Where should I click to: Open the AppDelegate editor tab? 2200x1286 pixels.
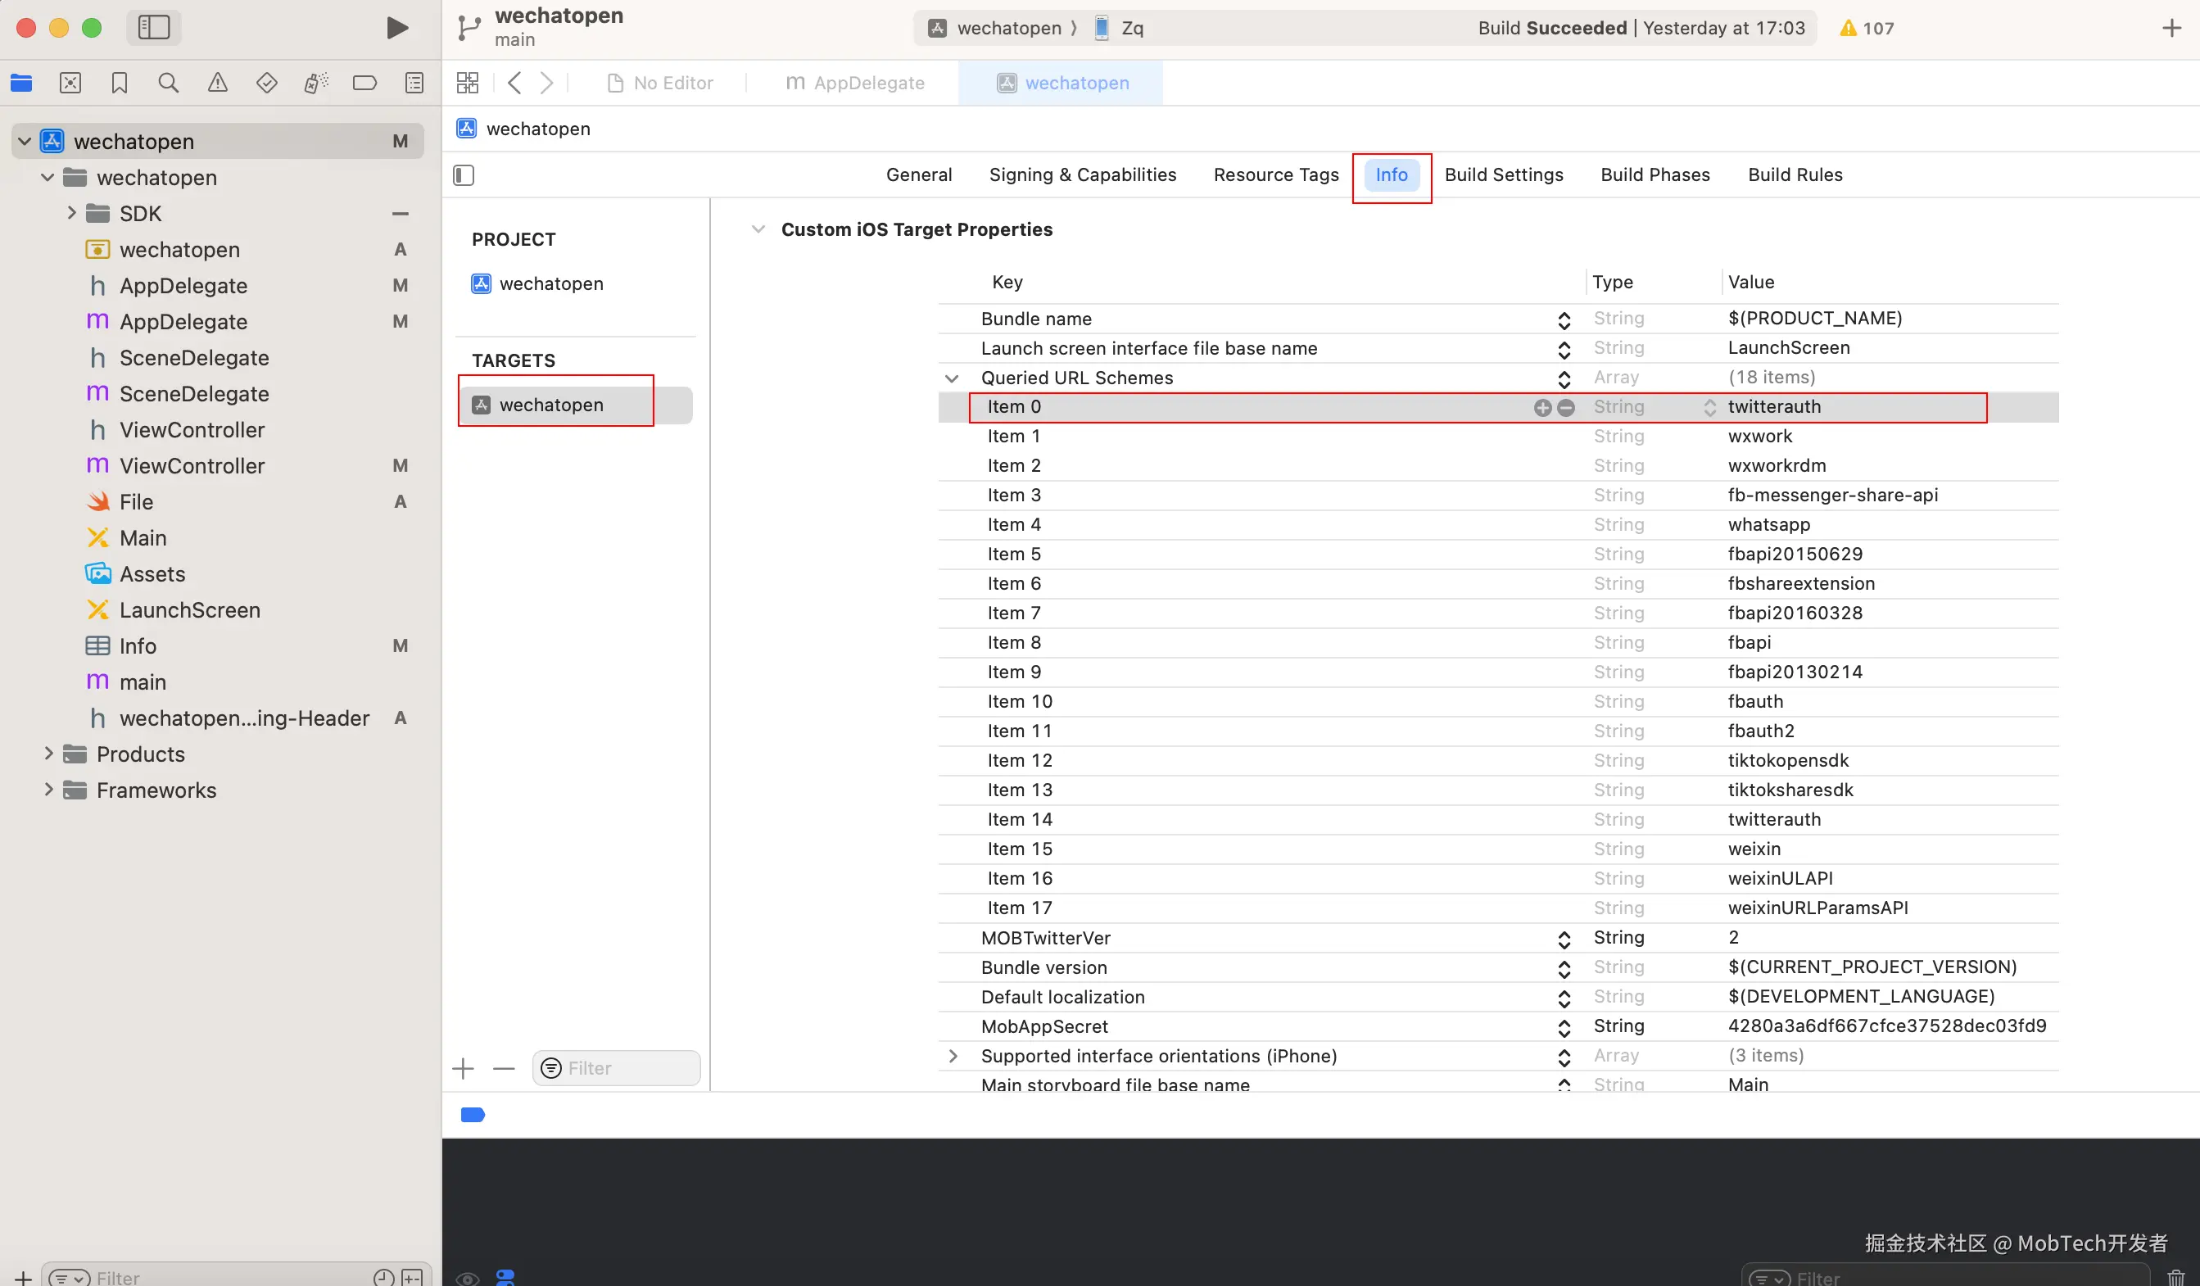(x=856, y=83)
